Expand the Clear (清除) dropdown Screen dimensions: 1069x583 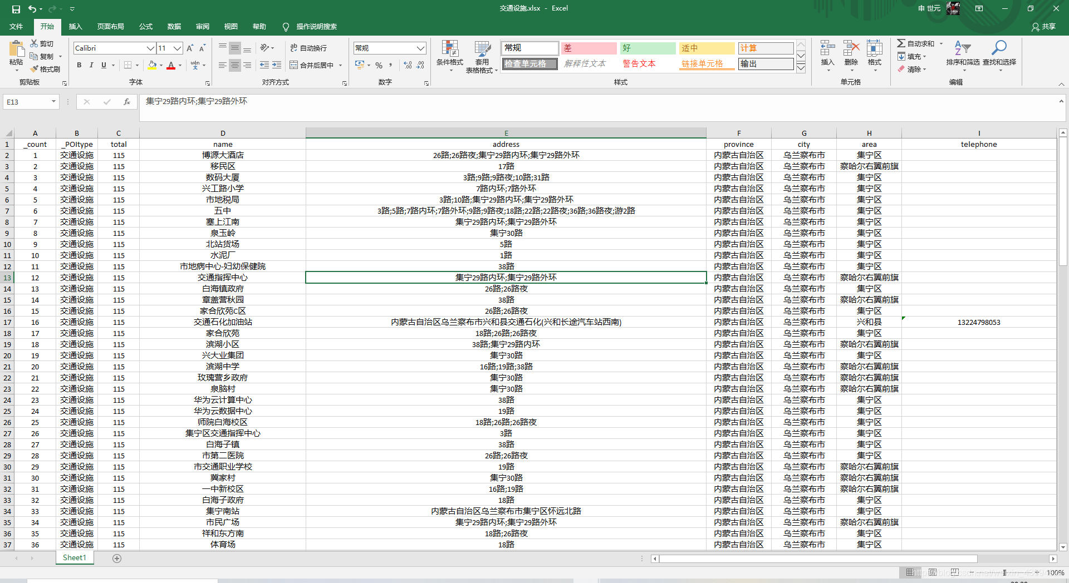(924, 70)
